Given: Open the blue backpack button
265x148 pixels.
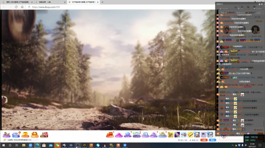Looking at the screenshot, I should [212, 140].
